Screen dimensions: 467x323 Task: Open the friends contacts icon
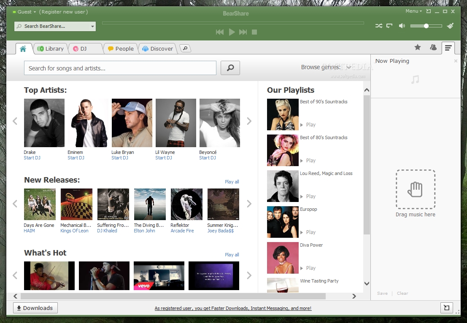(x=433, y=47)
